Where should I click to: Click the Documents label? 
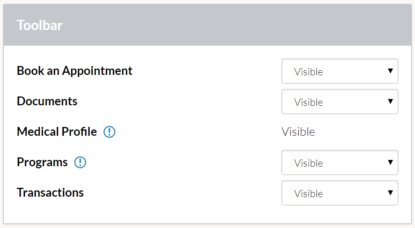[x=47, y=101]
